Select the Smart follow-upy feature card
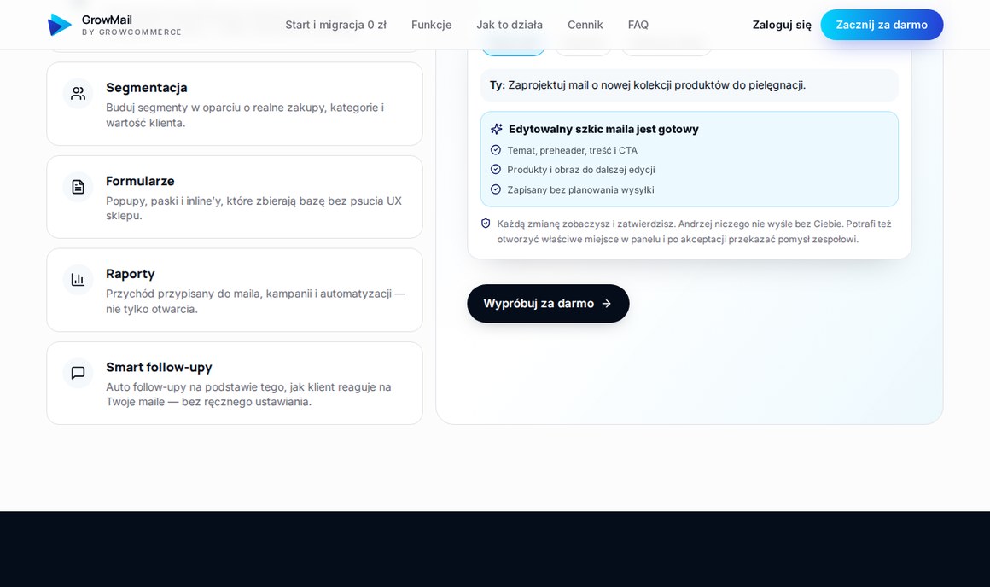The height and width of the screenshot is (587, 990). point(235,383)
